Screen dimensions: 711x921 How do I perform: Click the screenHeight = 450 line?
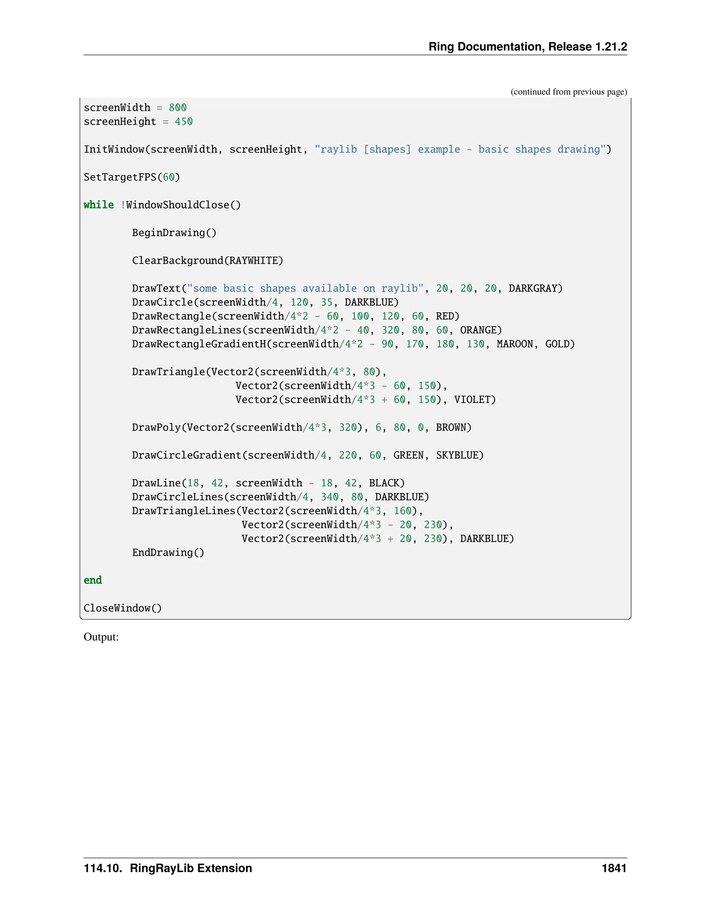[x=138, y=122]
